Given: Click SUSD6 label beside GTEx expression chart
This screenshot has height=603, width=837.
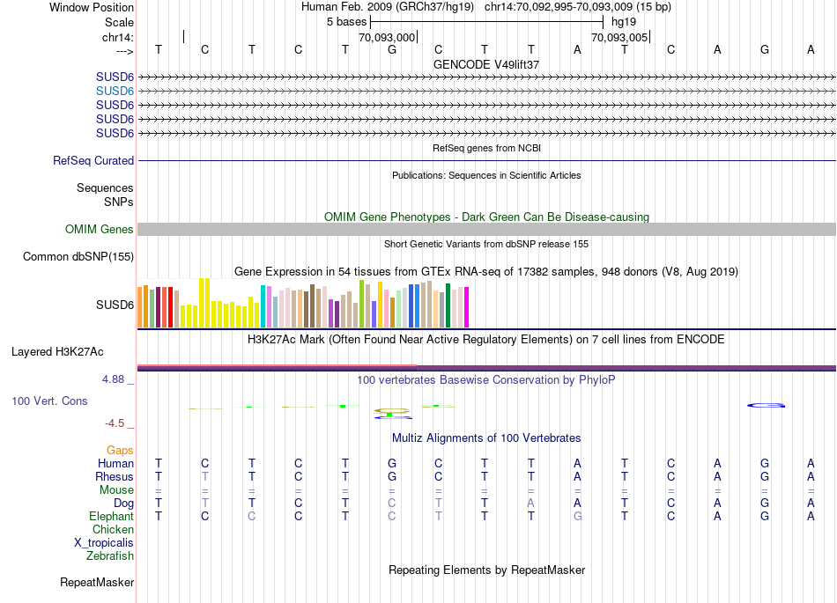Looking at the screenshot, I should [x=115, y=305].
